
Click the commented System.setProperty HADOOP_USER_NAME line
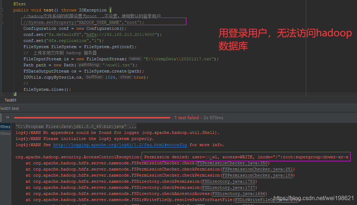84,23
